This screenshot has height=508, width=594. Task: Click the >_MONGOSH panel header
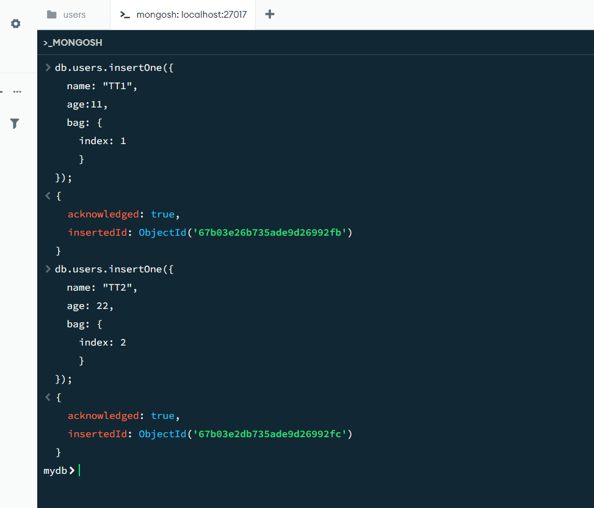click(73, 43)
